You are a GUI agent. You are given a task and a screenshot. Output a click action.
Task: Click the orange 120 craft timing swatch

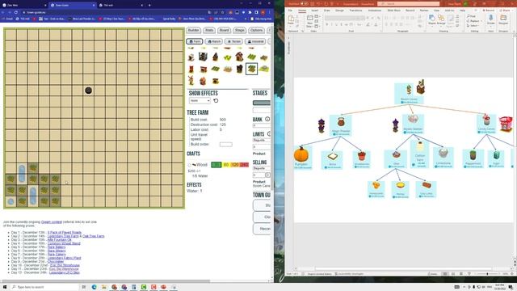(x=235, y=165)
